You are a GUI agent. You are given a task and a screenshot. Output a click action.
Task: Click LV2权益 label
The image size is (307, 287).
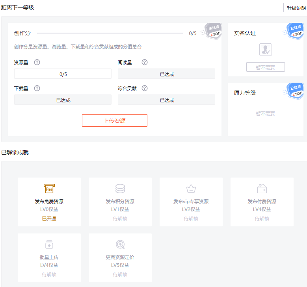click(191, 209)
